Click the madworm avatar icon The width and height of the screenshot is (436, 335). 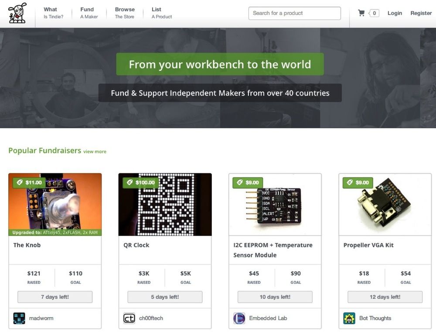(19, 318)
